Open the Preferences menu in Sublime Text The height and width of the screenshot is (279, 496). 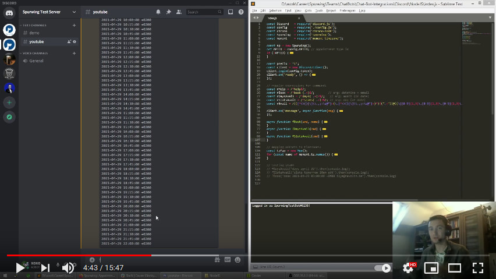click(348, 10)
